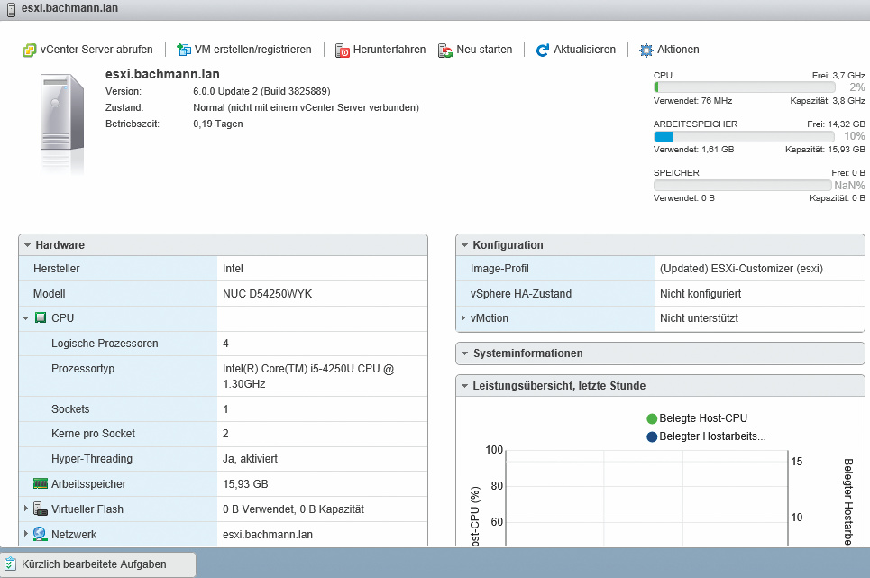The image size is (870, 578).
Task: Click the Aktualisieren refresh icon
Action: click(x=543, y=50)
